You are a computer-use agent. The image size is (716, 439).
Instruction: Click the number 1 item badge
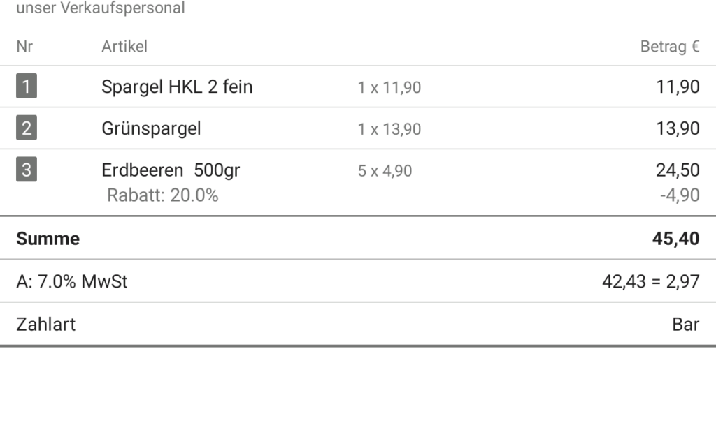pos(26,87)
